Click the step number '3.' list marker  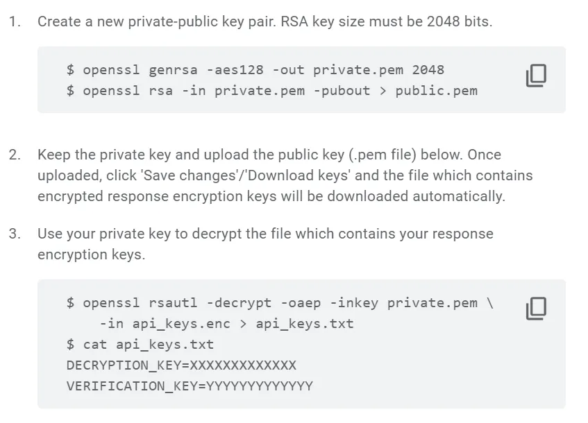(x=15, y=234)
